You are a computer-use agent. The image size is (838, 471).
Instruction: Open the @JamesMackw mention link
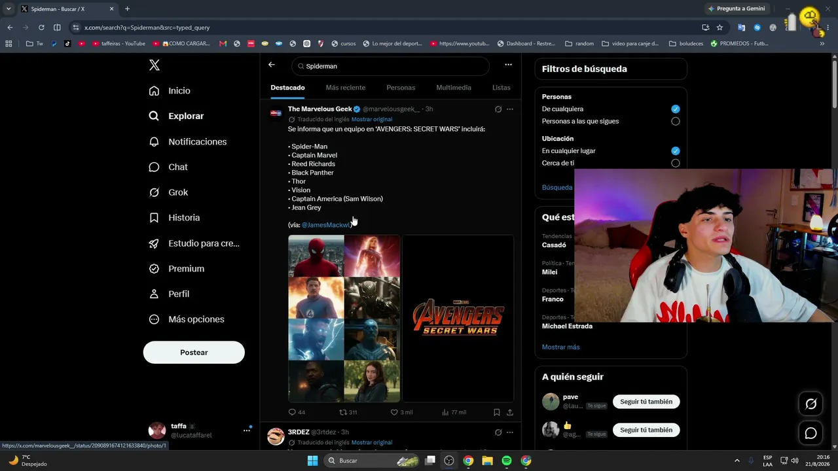(325, 225)
